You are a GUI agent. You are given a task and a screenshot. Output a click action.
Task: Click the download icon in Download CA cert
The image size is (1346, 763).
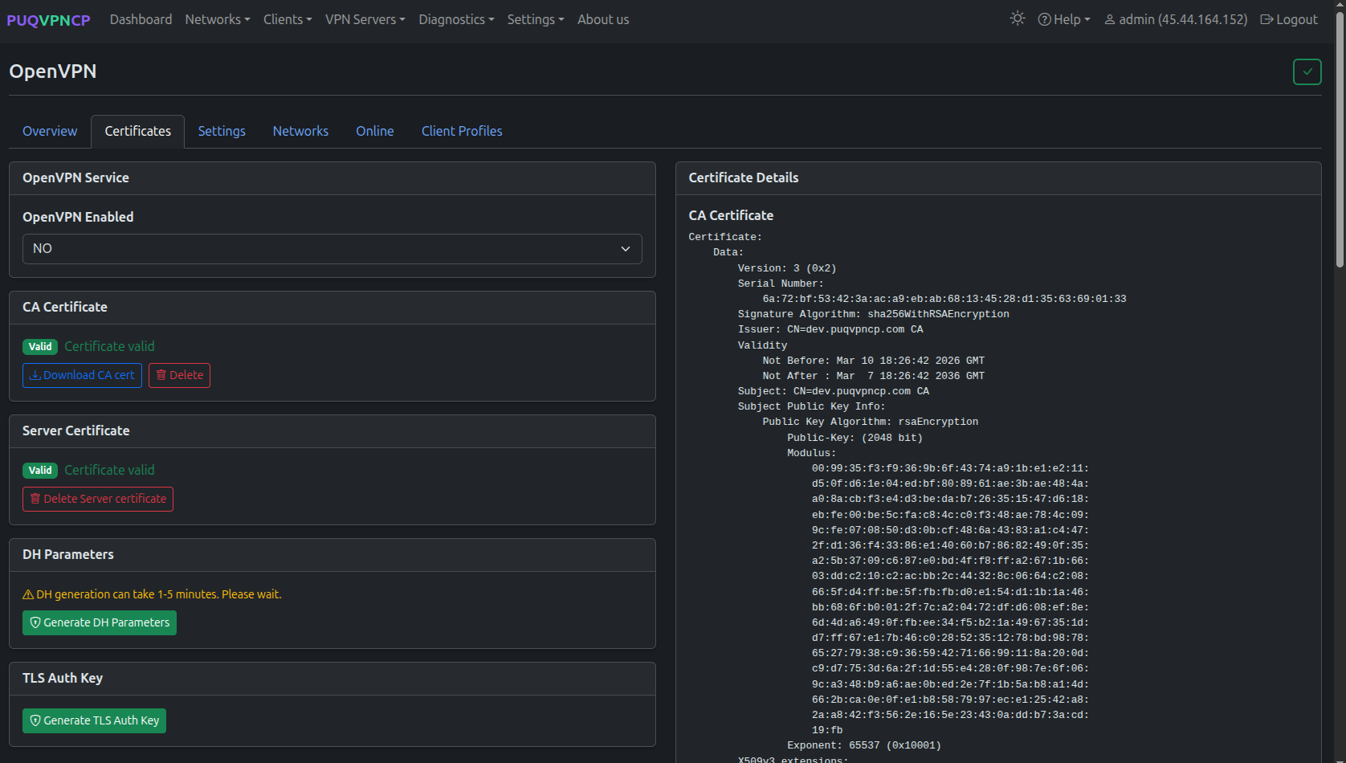(x=35, y=375)
